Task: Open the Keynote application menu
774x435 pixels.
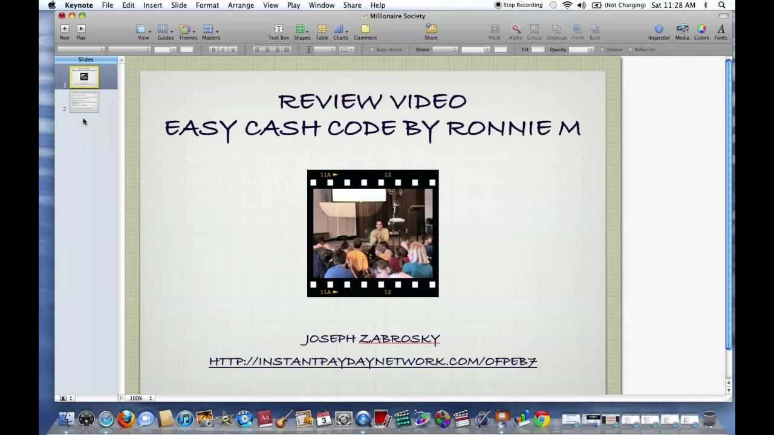Action: click(79, 5)
